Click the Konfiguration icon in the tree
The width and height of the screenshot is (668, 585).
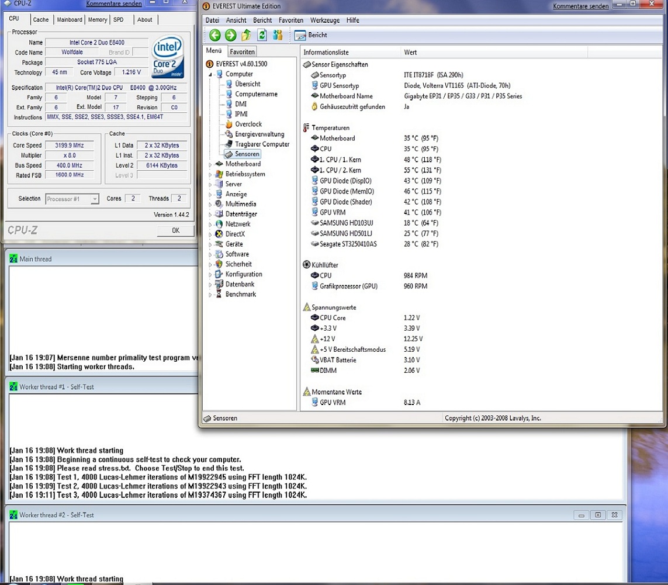pos(219,274)
